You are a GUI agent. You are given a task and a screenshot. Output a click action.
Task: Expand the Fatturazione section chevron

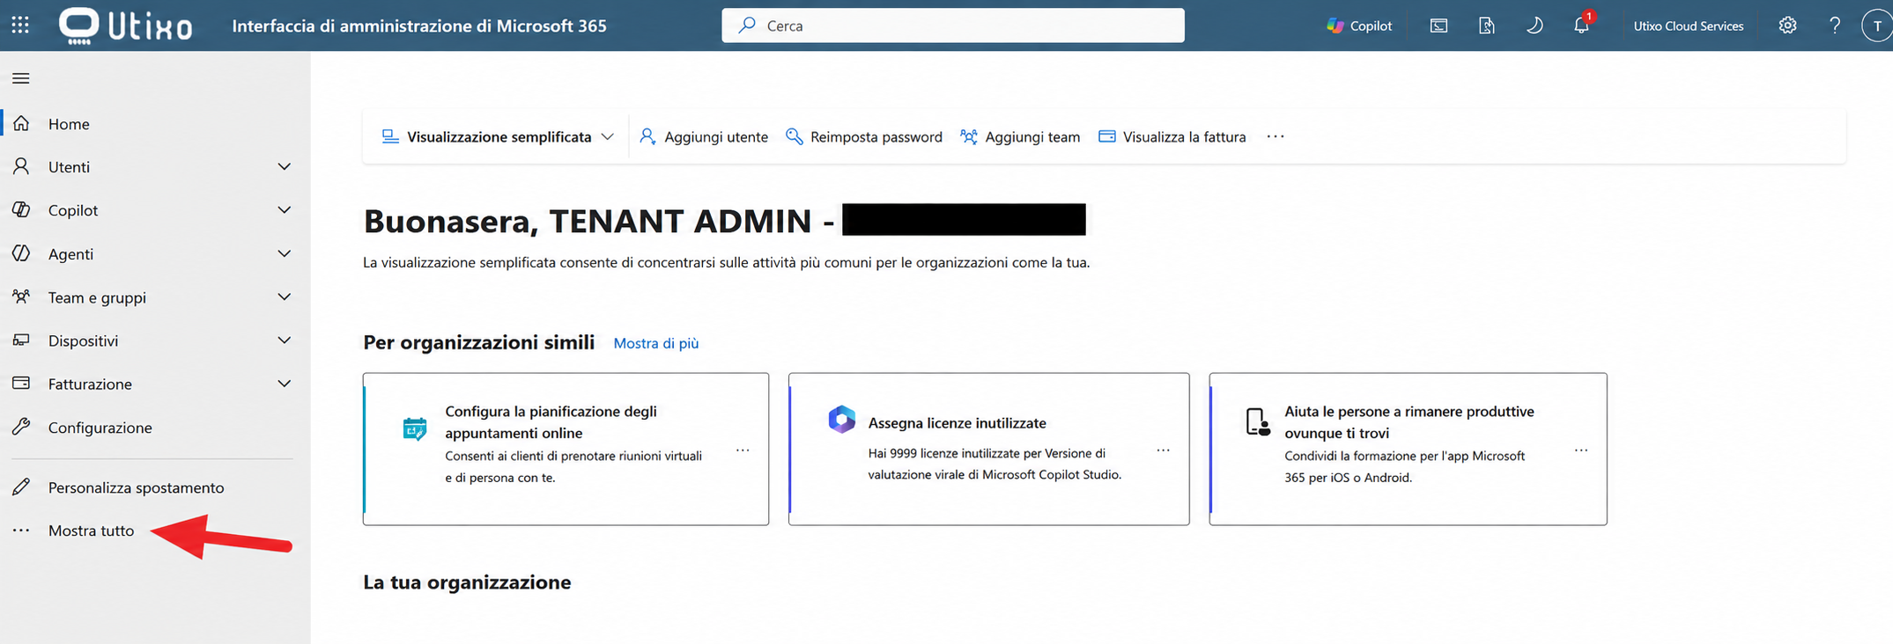coord(284,384)
